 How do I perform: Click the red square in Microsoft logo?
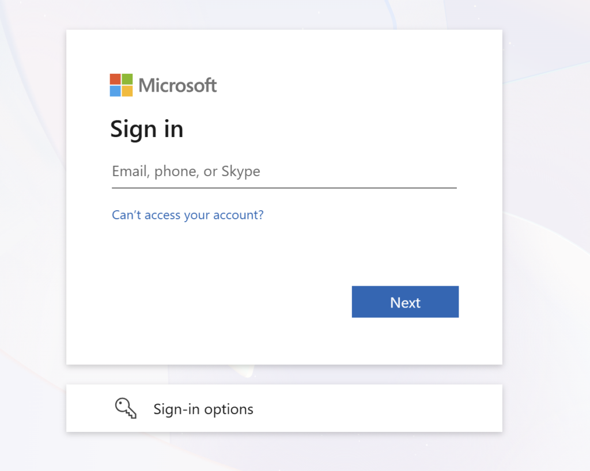pos(115,79)
